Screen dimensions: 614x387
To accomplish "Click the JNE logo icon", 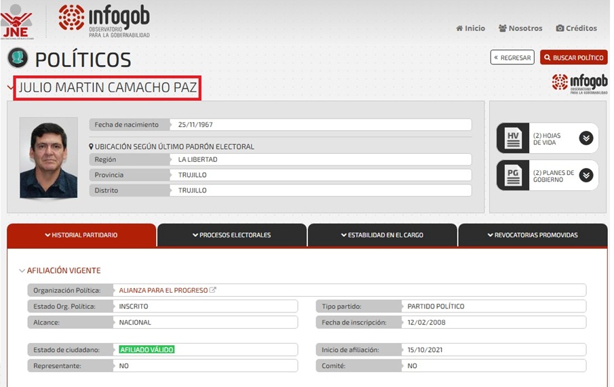I will (x=16, y=22).
